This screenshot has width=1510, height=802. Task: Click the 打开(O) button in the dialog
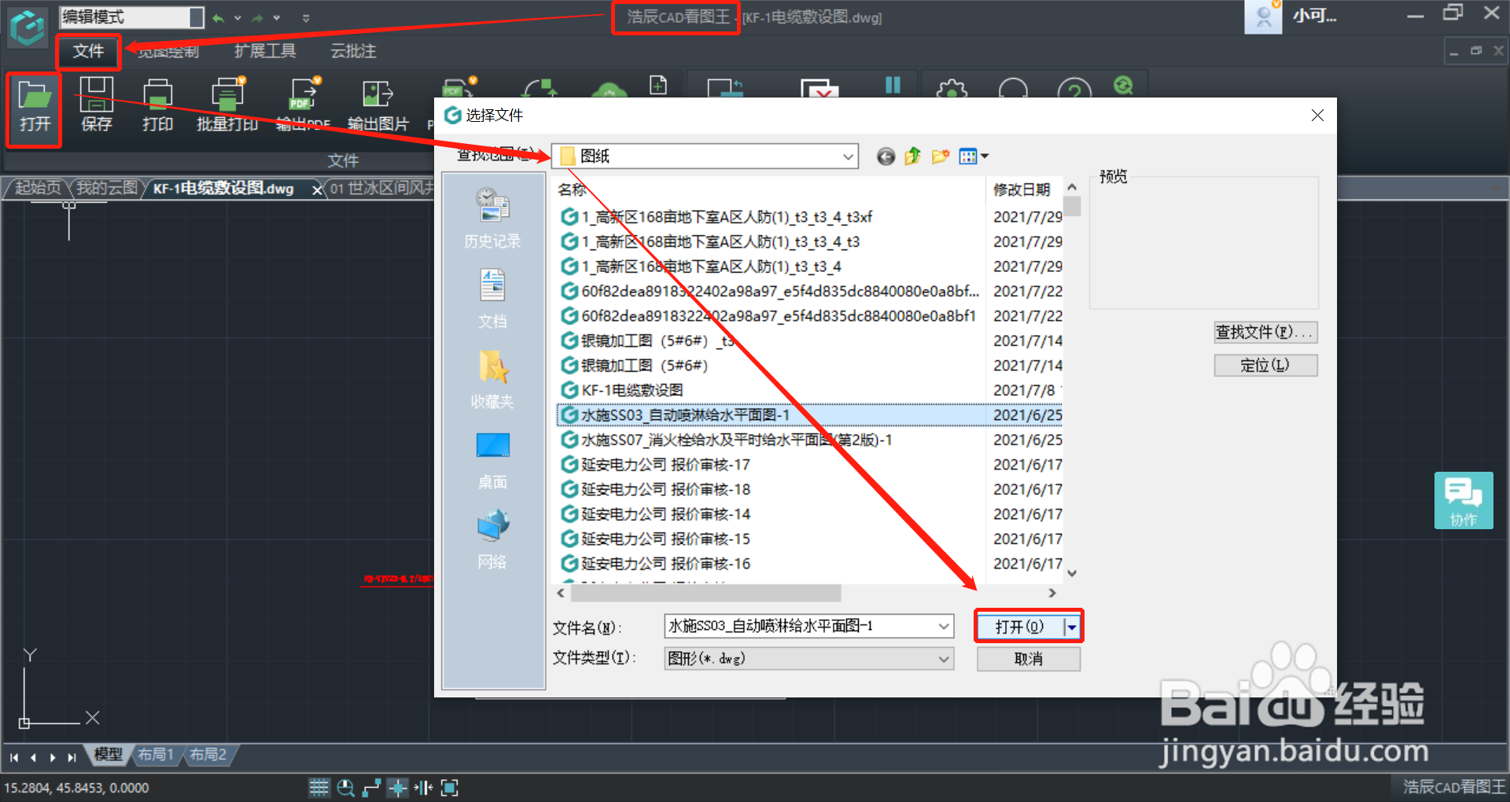[x=1020, y=627]
